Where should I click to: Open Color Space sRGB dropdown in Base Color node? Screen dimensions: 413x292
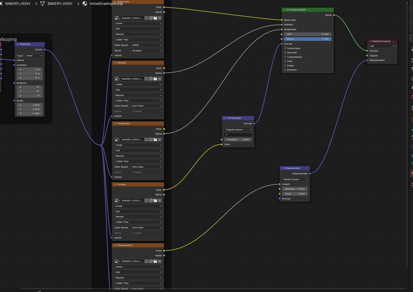pos(147,45)
